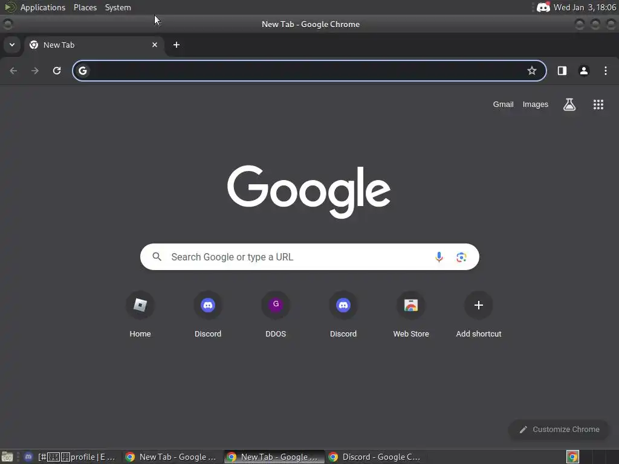Viewport: 619px width, 464px height.
Task: Open the Discord shortcut left of Web Store
Action: (x=343, y=314)
